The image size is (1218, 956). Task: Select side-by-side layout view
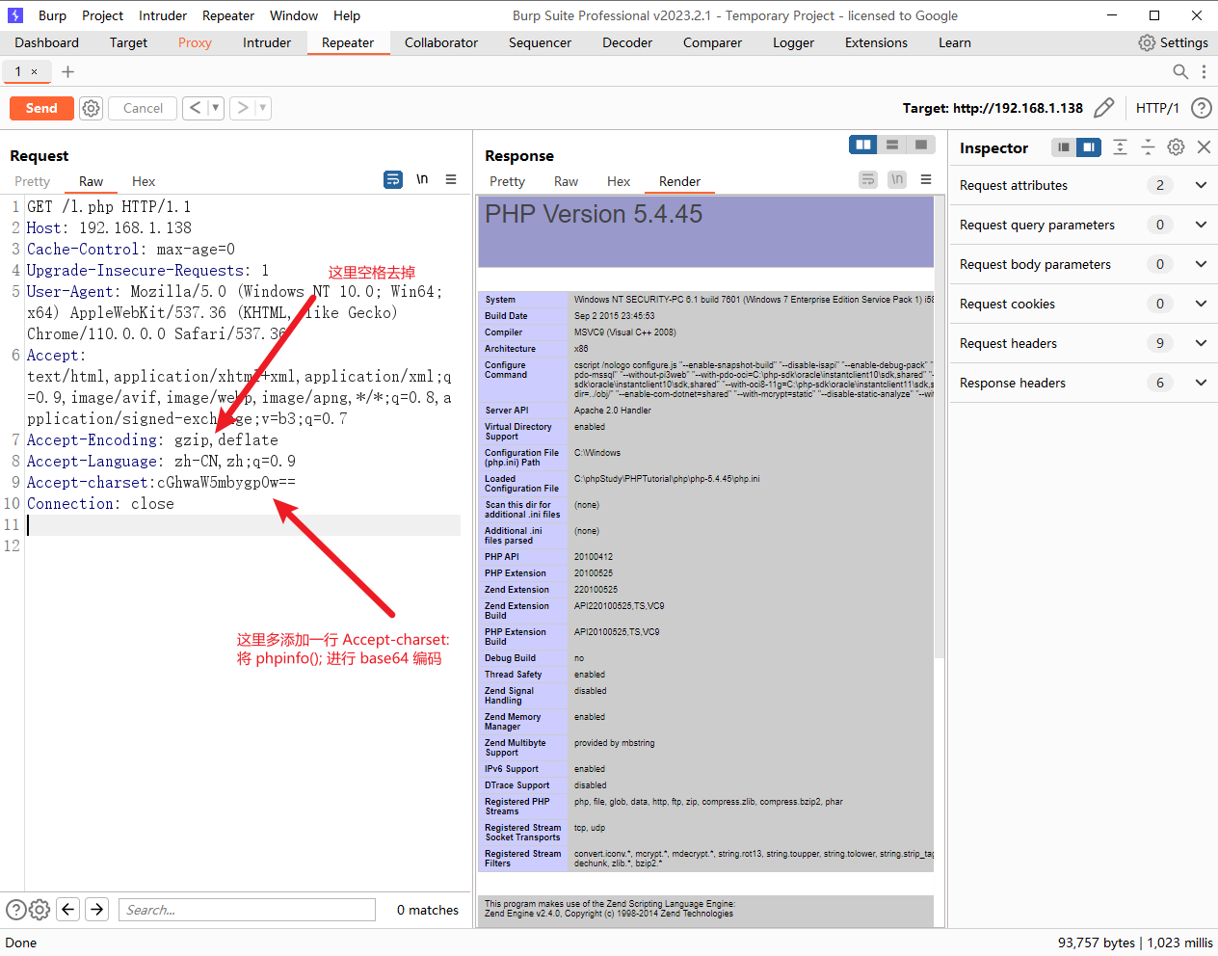point(863,145)
